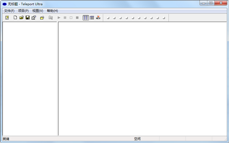Screen dimensions: 229x143
Task: Create a new blank project file
Action: tap(15, 17)
